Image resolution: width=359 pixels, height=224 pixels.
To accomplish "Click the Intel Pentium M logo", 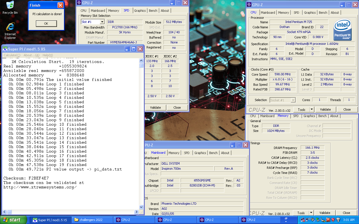I will click(x=342, y=30).
